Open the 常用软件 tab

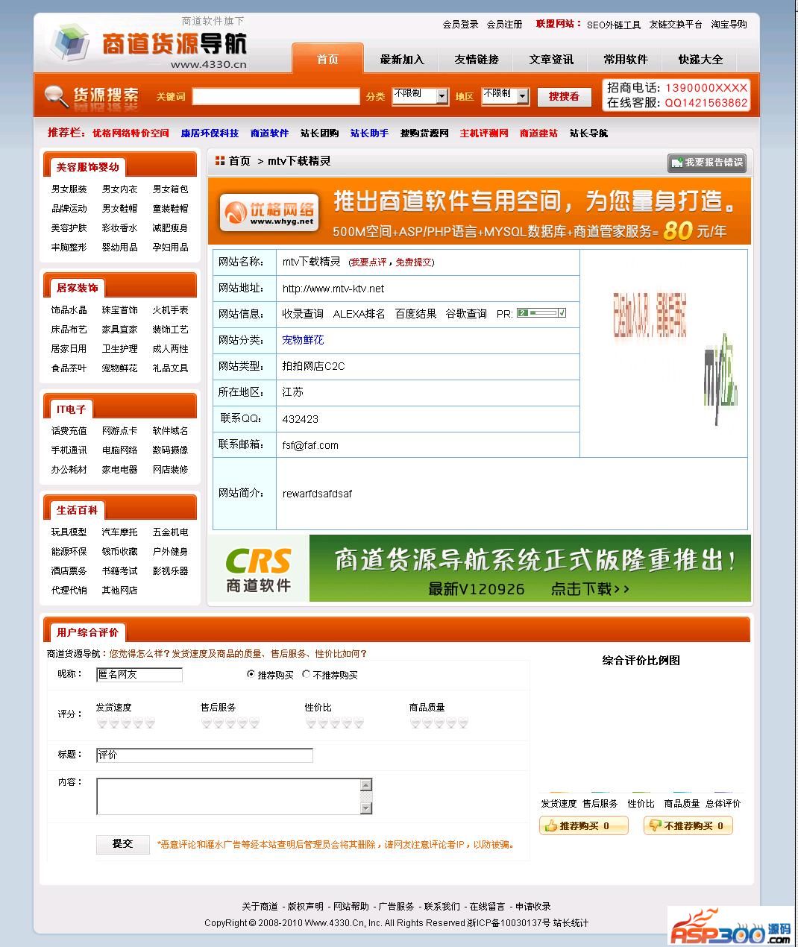point(626,59)
